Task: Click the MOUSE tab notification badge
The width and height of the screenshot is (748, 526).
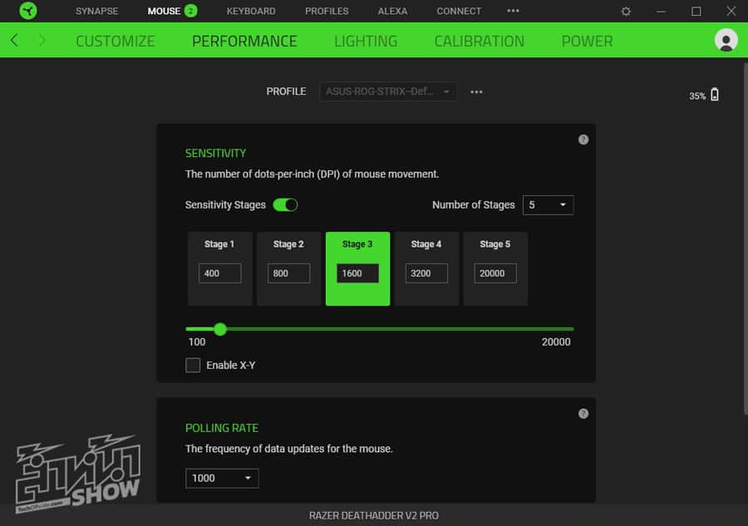Action: pyautogui.click(x=190, y=11)
